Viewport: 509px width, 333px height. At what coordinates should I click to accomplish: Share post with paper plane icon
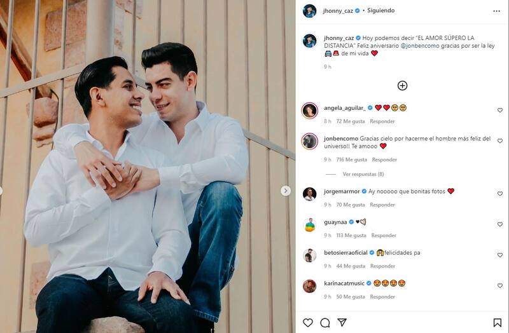pos(342,322)
